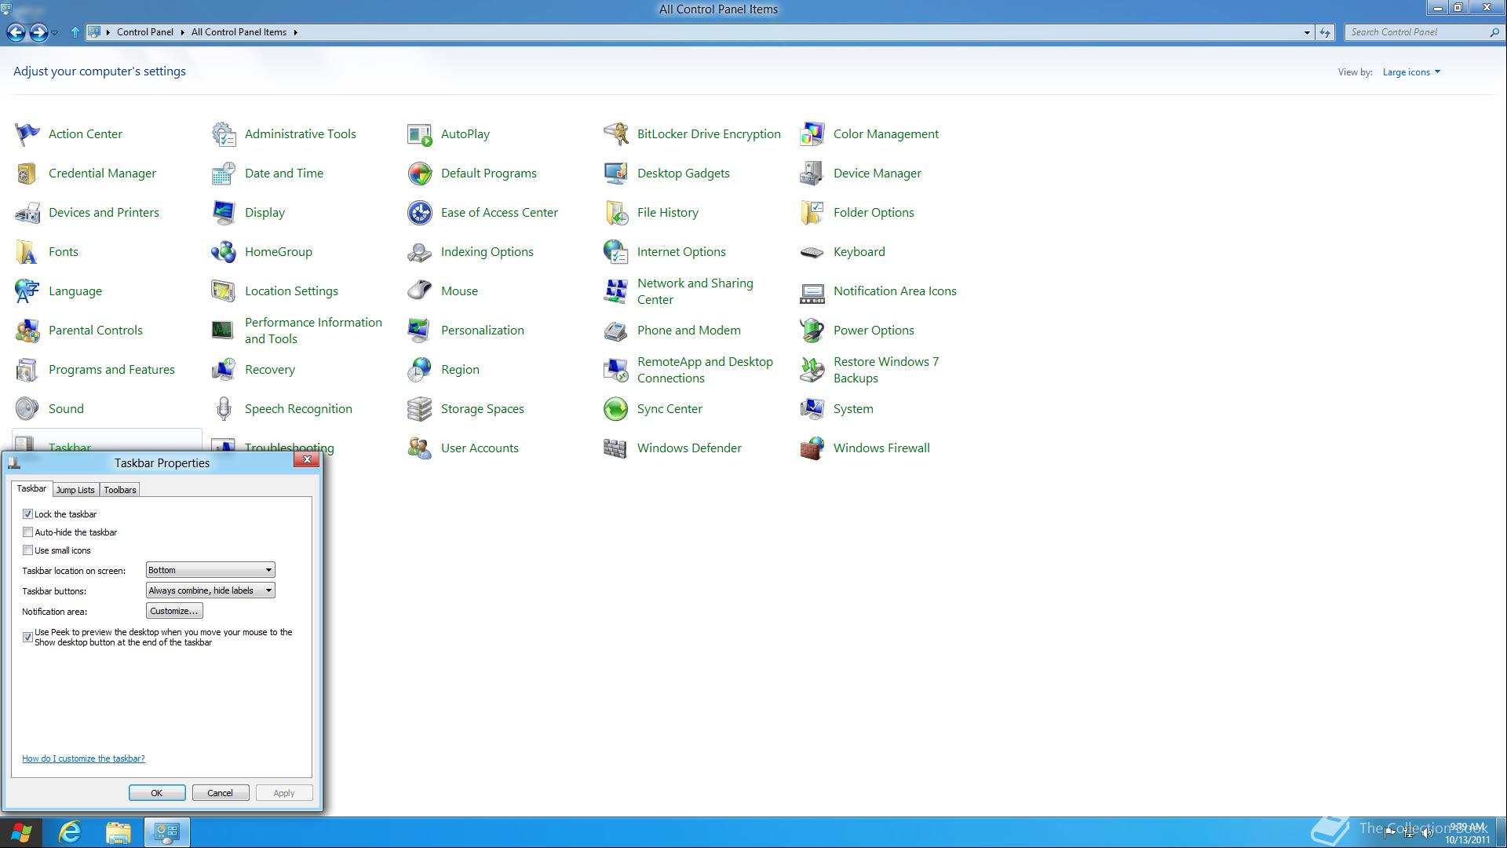Switch to the Jump Lists tab
This screenshot has height=848, width=1507.
click(75, 490)
